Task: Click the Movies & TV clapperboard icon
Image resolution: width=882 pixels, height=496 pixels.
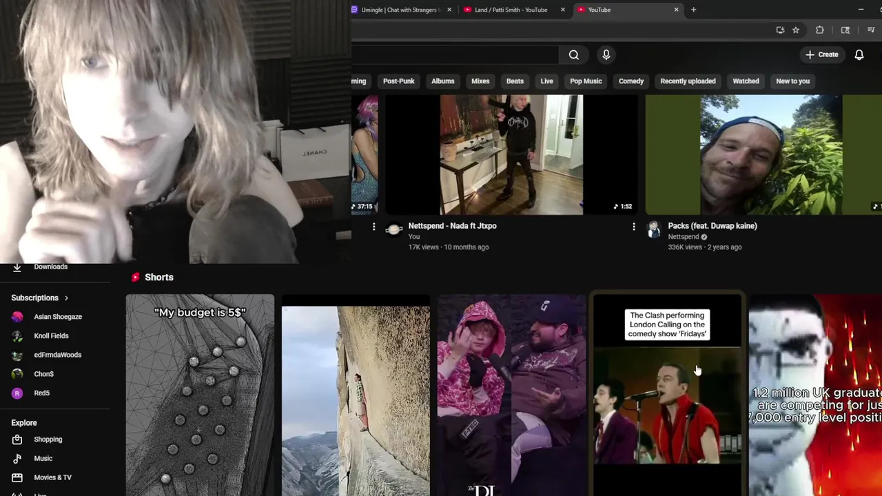Action: click(x=17, y=477)
